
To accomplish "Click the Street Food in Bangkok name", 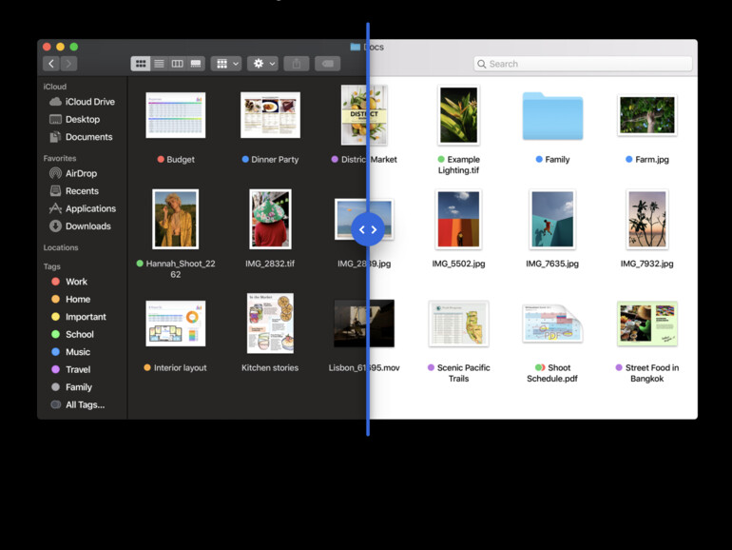I will (652, 373).
